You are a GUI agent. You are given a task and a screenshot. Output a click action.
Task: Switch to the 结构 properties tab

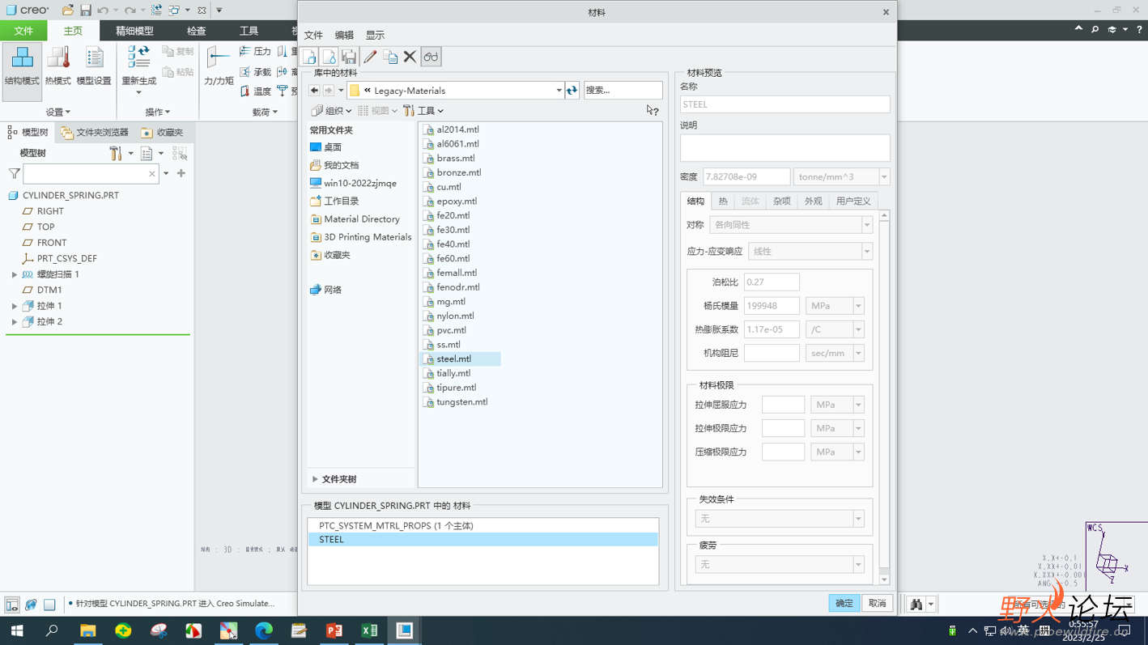point(695,201)
